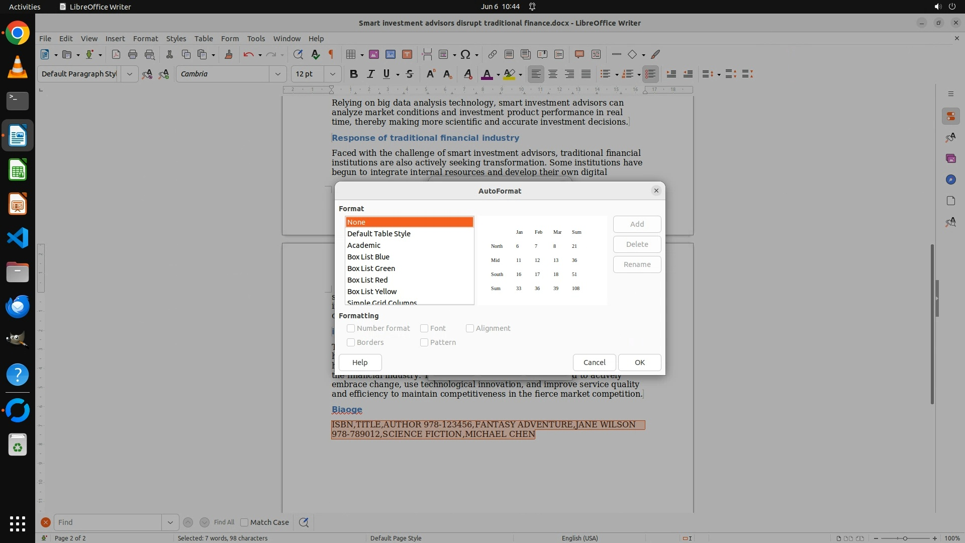Click the Italic formatting icon
The width and height of the screenshot is (965, 543).
click(370, 74)
